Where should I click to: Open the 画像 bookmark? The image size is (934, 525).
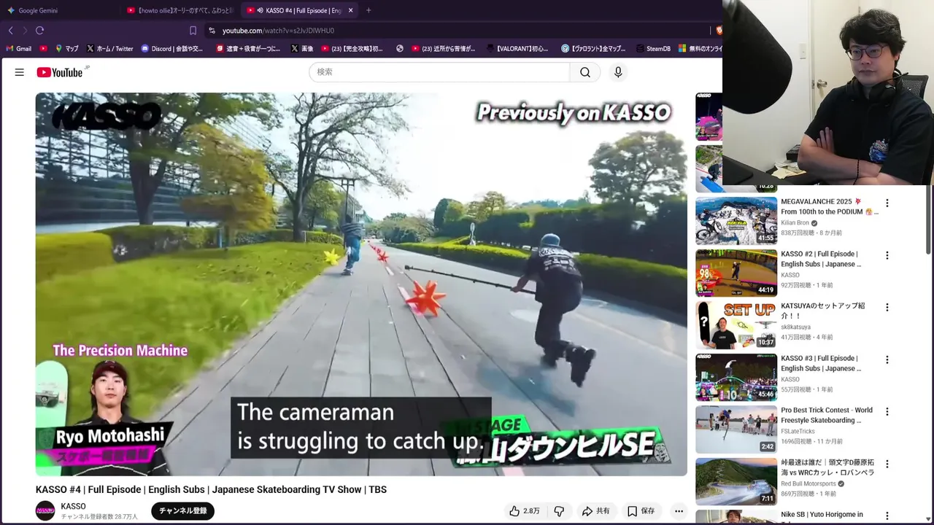tap(301, 49)
